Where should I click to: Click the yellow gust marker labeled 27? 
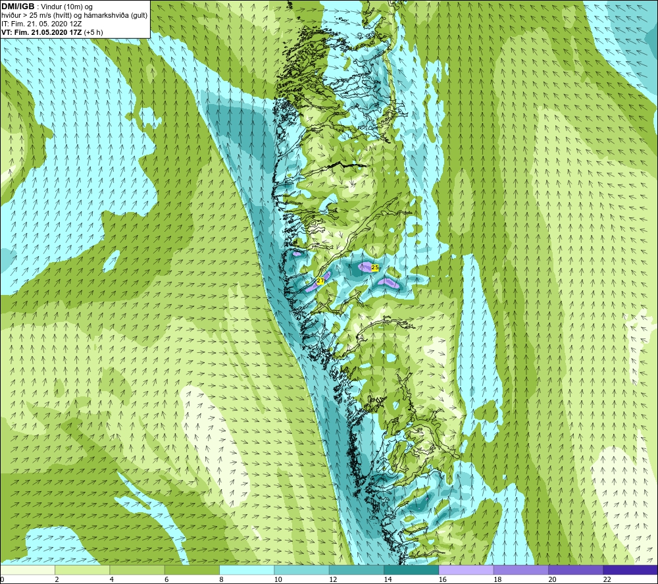pyautogui.click(x=320, y=280)
